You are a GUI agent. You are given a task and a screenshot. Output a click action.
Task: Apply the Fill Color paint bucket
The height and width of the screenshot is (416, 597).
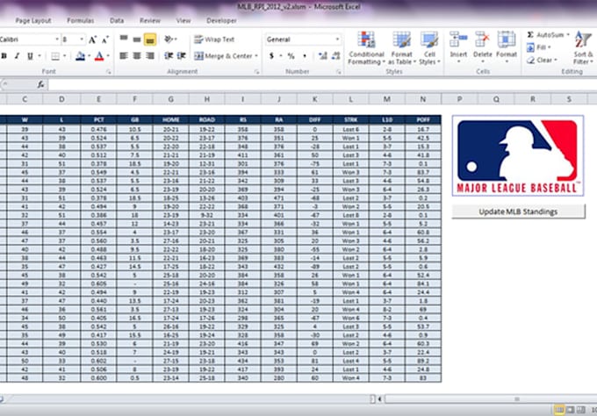click(x=80, y=56)
